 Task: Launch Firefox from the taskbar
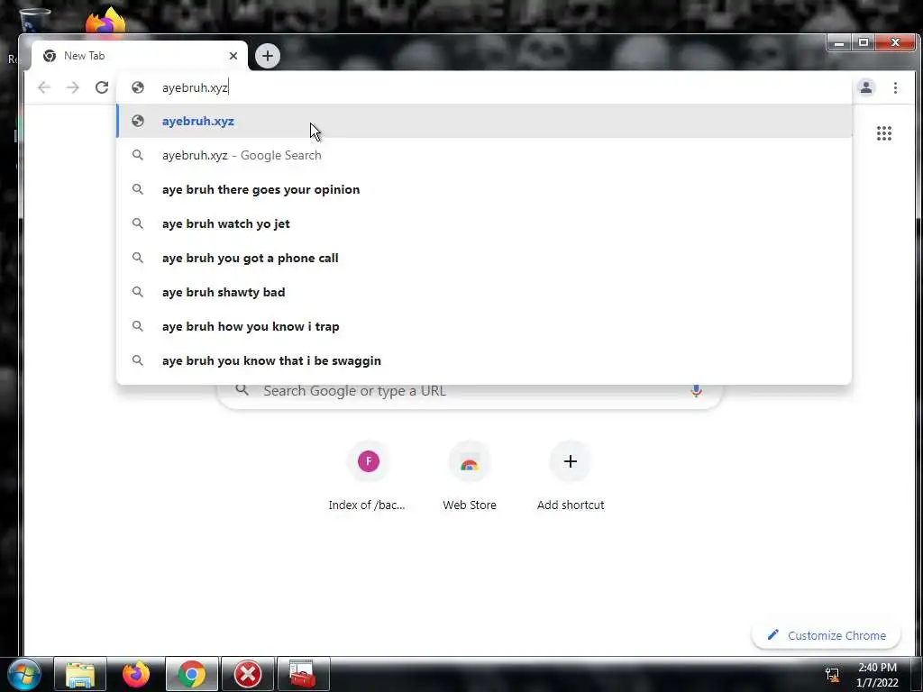pyautogui.click(x=136, y=674)
